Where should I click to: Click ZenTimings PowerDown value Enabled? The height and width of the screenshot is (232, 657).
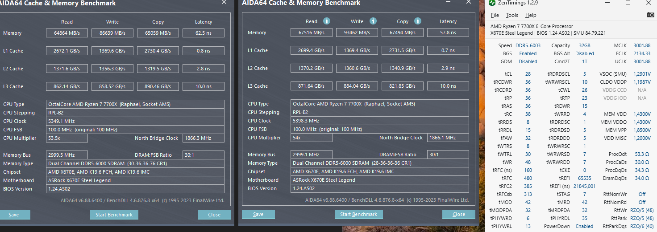coord(584,226)
